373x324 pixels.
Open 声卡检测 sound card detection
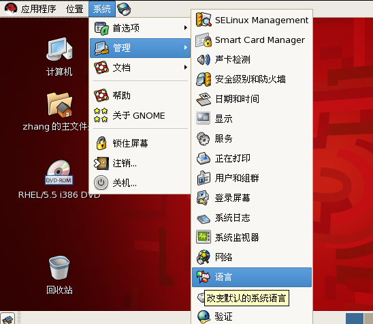[252, 59]
